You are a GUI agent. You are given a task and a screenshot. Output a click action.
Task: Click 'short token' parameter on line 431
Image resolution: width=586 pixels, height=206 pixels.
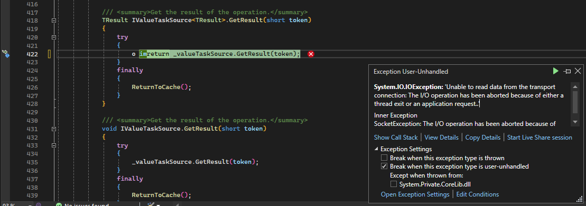click(x=242, y=129)
